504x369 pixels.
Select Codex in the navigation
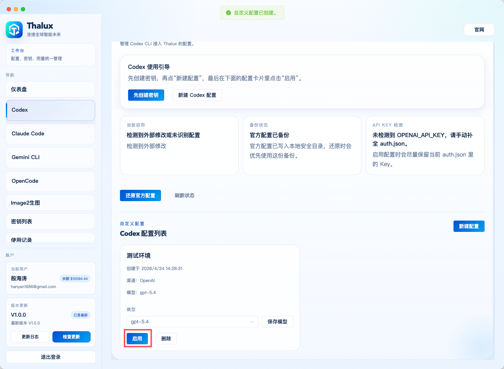coord(50,110)
